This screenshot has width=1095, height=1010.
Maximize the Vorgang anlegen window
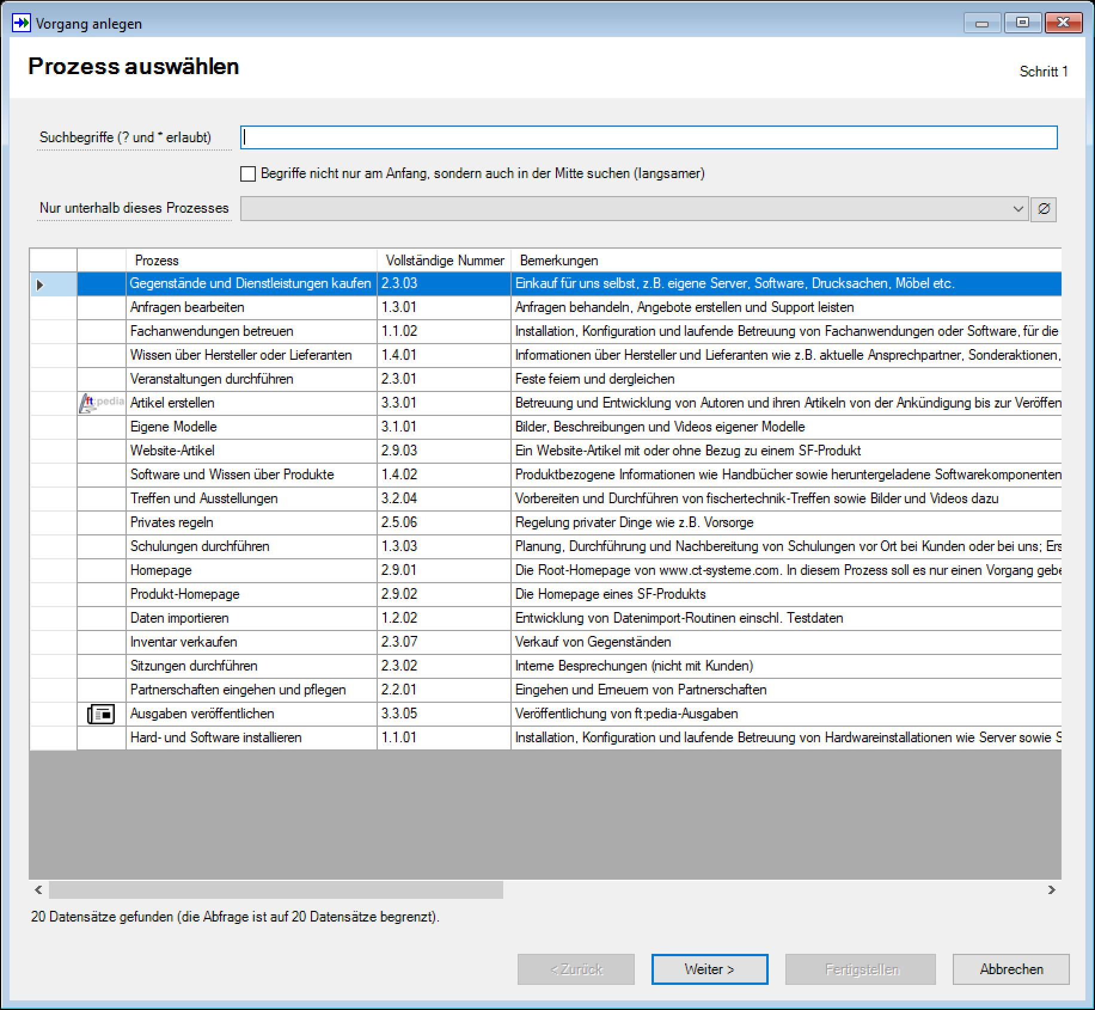click(x=1023, y=23)
